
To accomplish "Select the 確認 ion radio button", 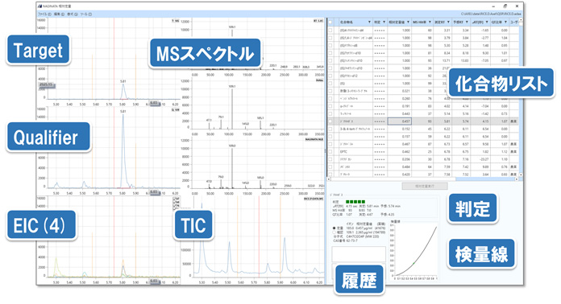I will click(x=335, y=232).
